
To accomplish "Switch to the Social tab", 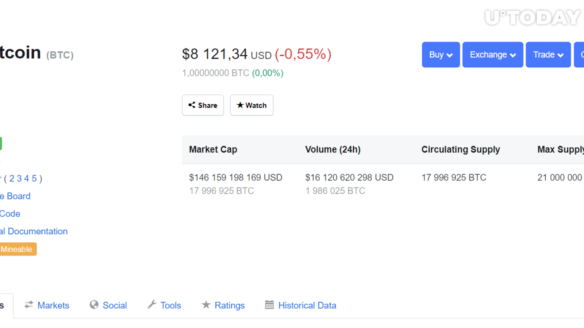I will [108, 305].
